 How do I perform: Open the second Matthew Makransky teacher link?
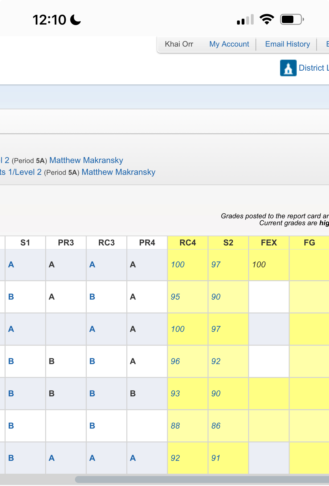pos(118,172)
